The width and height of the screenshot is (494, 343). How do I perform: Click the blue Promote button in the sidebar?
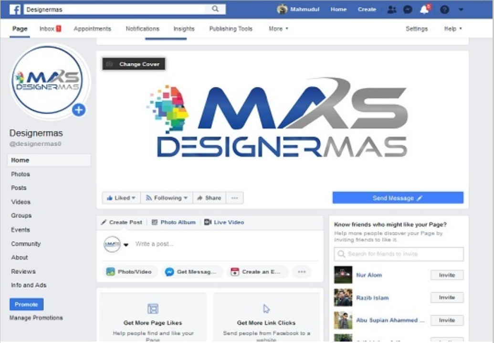[26, 304]
